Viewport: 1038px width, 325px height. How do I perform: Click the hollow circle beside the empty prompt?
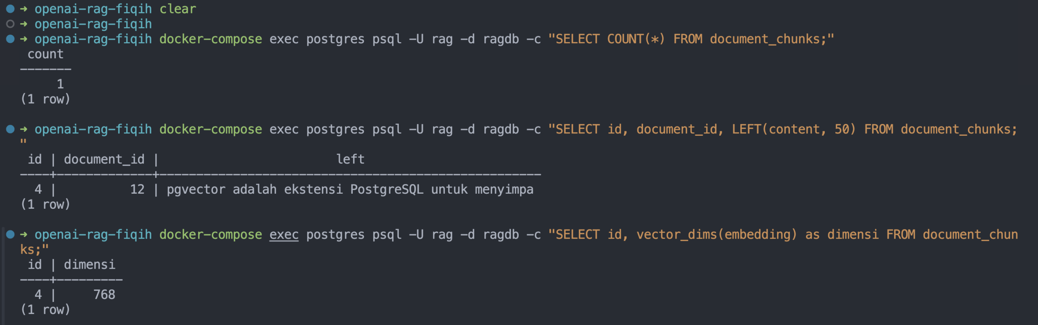pyautogui.click(x=11, y=24)
